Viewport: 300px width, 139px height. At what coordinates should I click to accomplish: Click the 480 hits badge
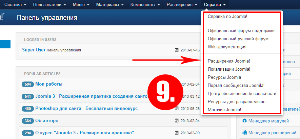27,109
